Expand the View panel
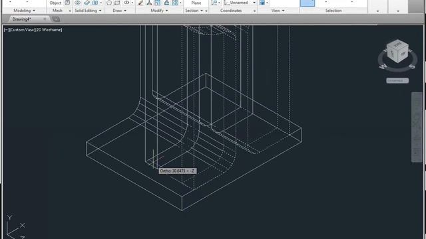Image resolution: width=426 pixels, height=239 pixels. click(x=278, y=11)
